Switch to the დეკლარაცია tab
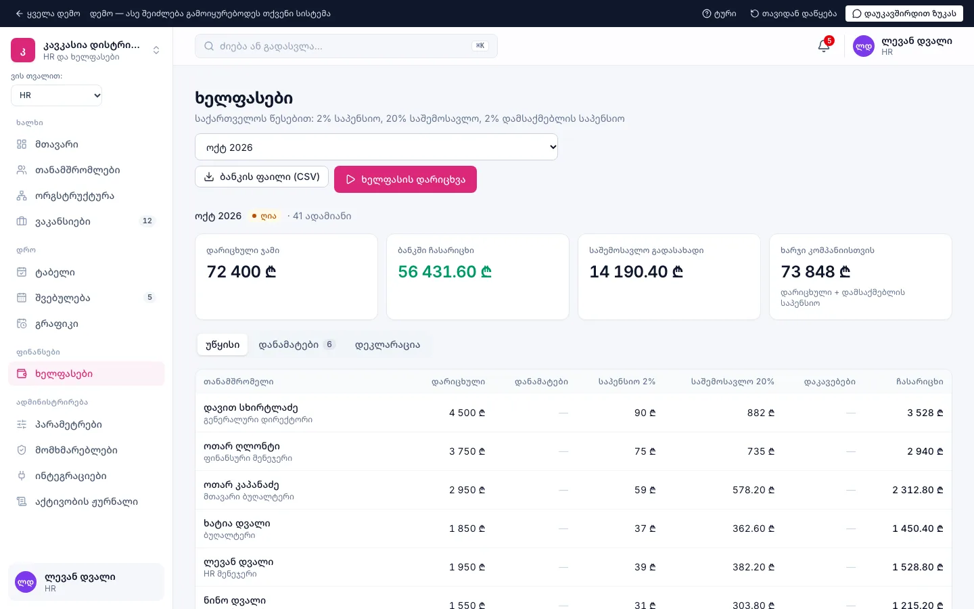 point(388,344)
